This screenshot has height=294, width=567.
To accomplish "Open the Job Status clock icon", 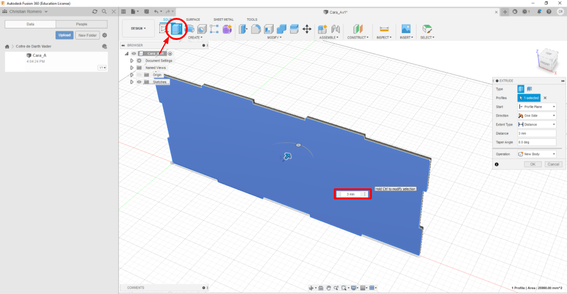I will pos(526,12).
